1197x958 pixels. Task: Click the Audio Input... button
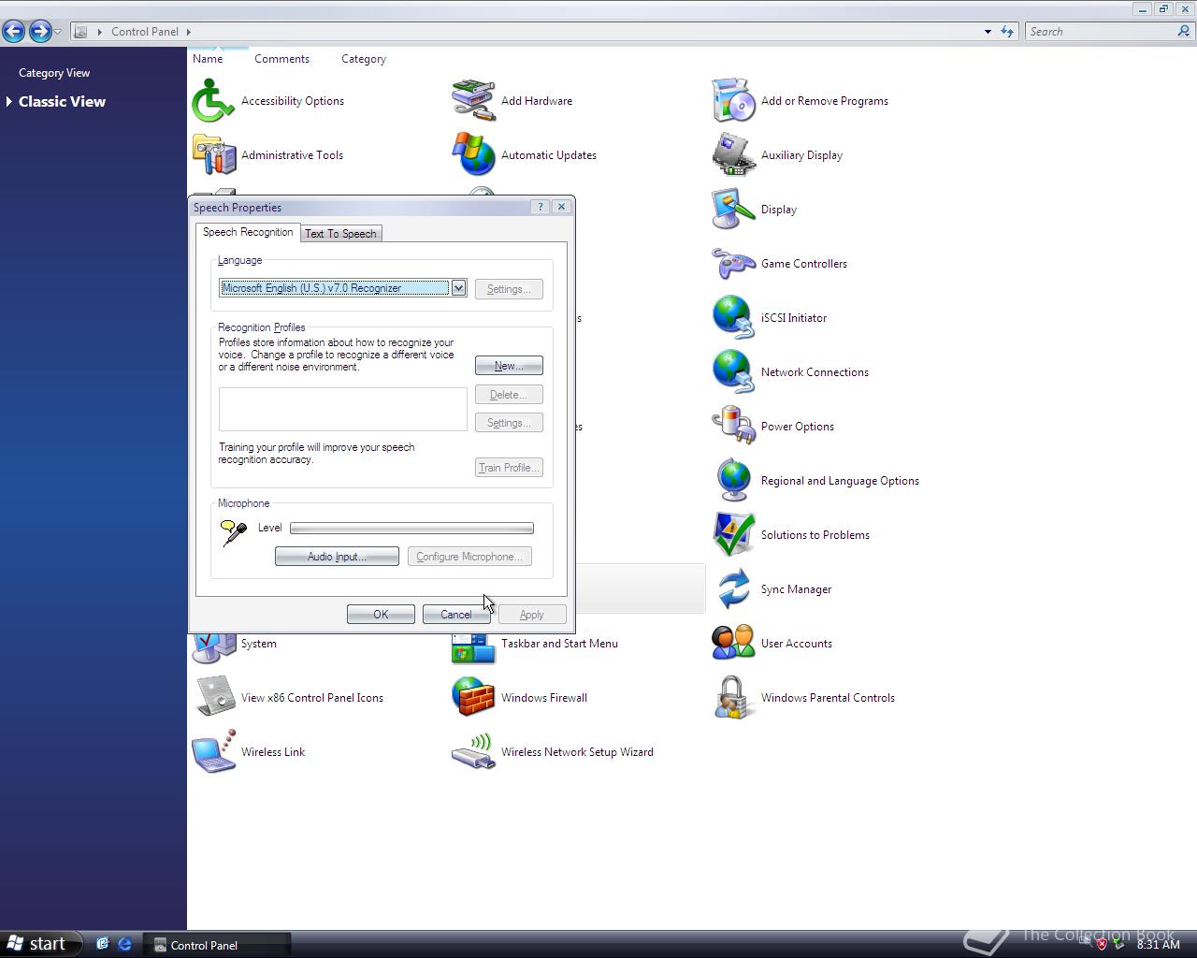pos(337,557)
